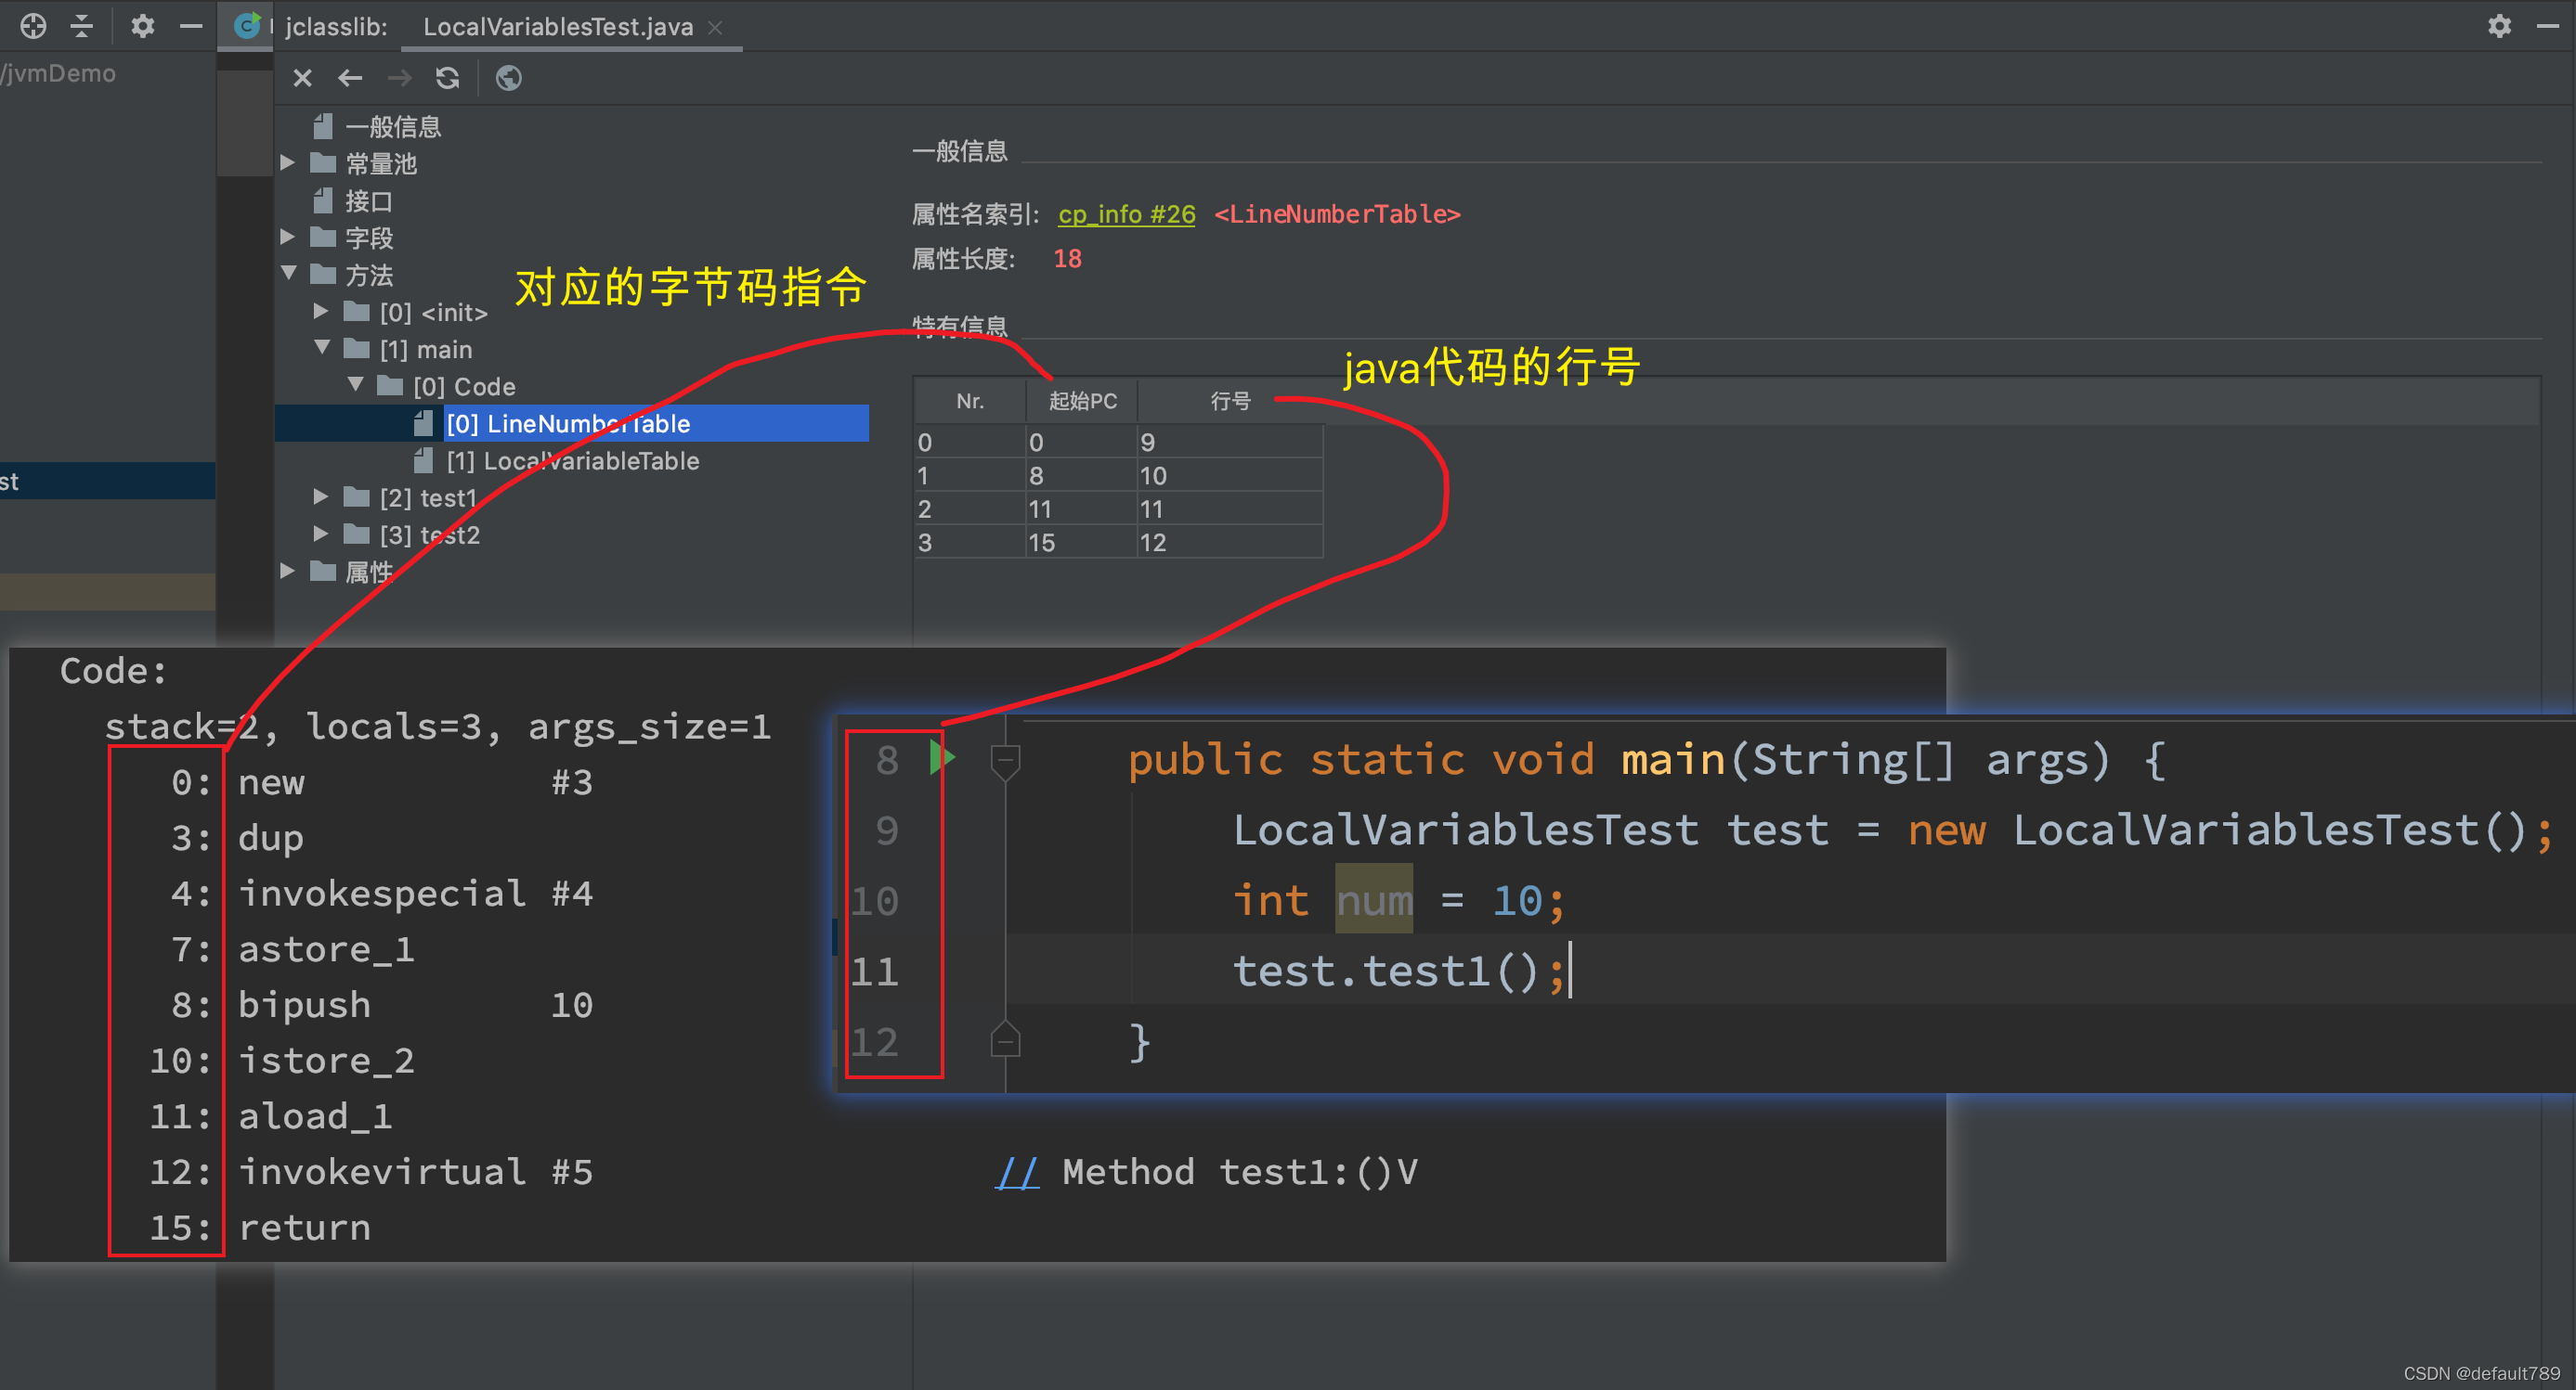Expand the [0] <init> method node
Screen dimensions: 2576x1390
click(321, 312)
